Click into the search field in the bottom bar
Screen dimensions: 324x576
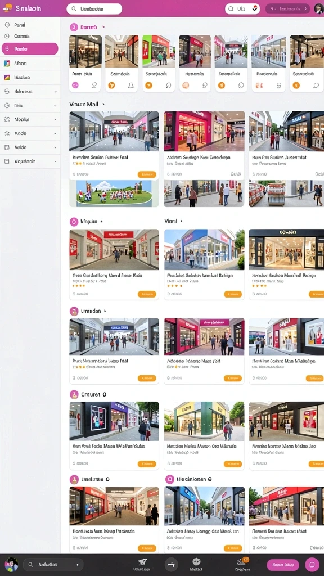[53, 565]
